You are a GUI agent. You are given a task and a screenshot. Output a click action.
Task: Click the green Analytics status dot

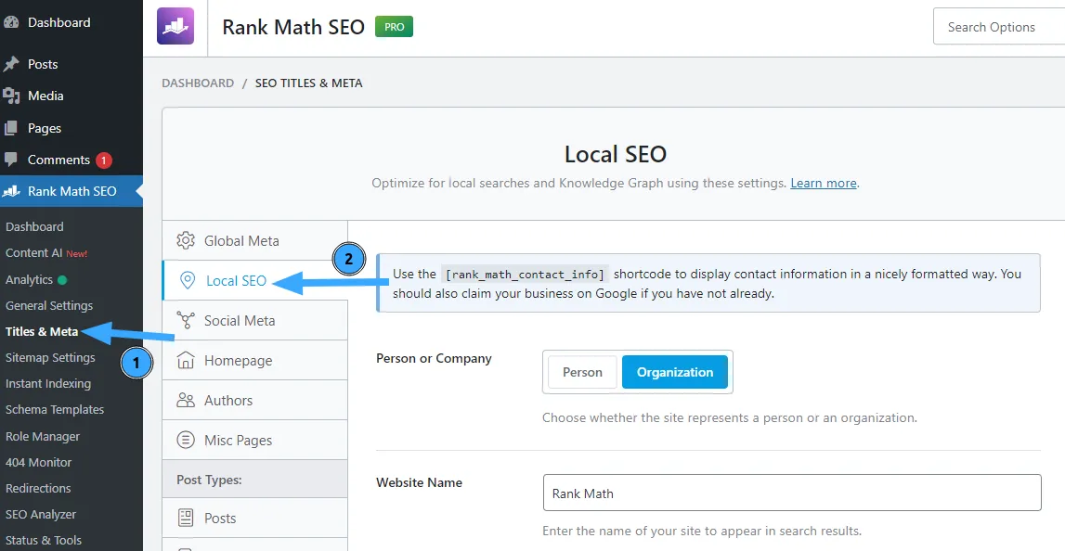tap(62, 279)
